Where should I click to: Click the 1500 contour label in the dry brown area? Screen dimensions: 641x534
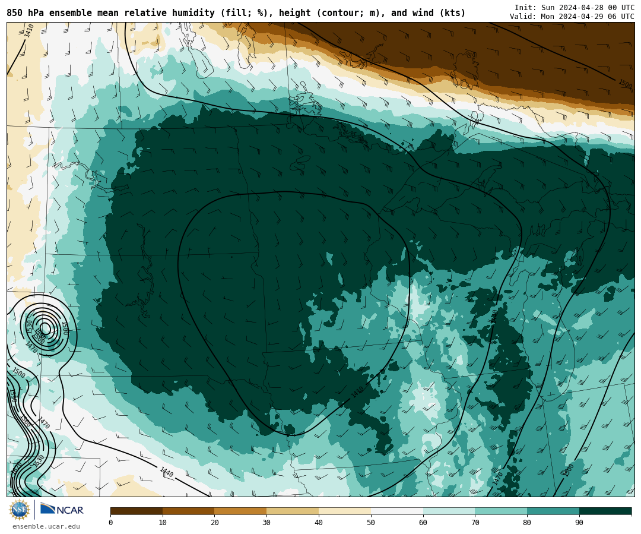pyautogui.click(x=625, y=84)
